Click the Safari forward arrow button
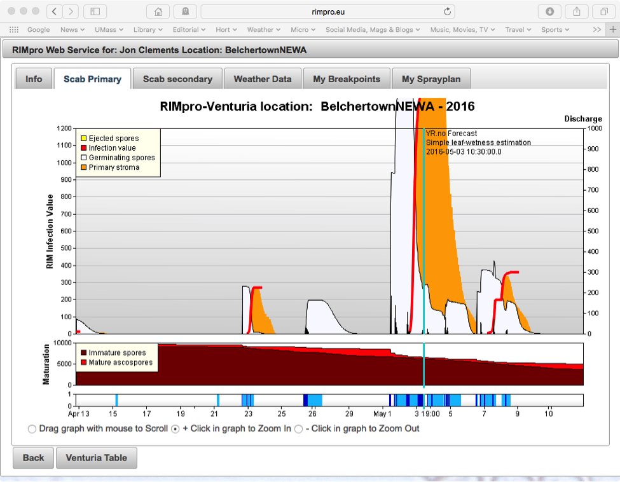Image resolution: width=620 pixels, height=482 pixels. point(71,11)
